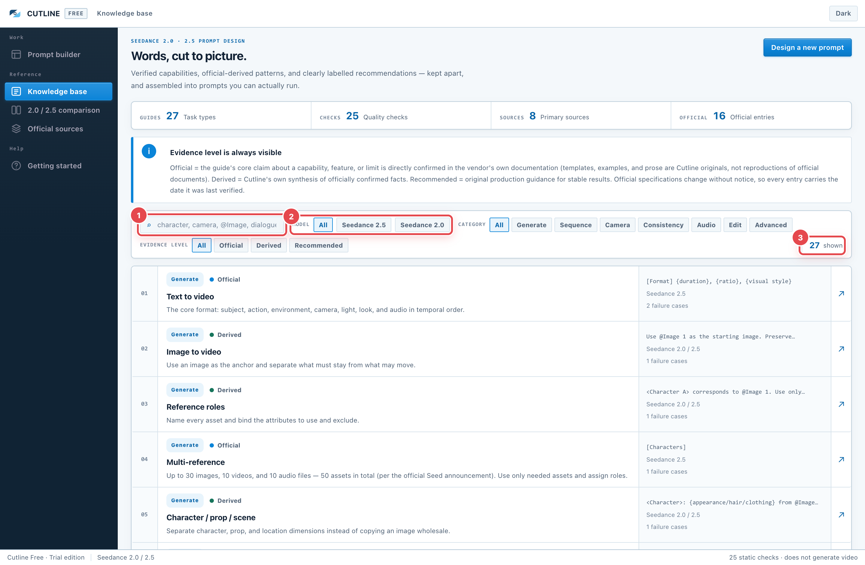Click Design a new prompt button
This screenshot has width=865, height=565.
(x=807, y=47)
